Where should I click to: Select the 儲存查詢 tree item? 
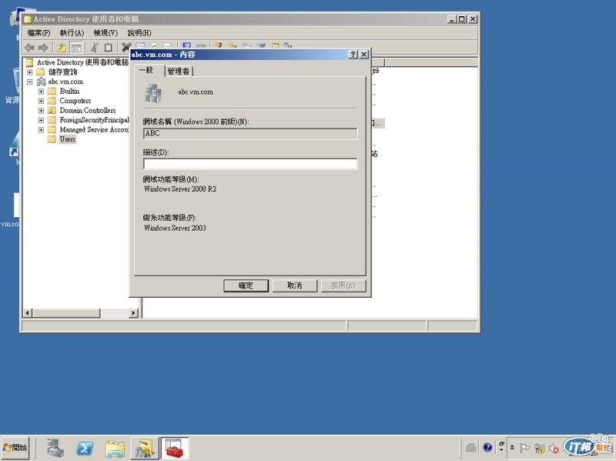click(x=62, y=72)
